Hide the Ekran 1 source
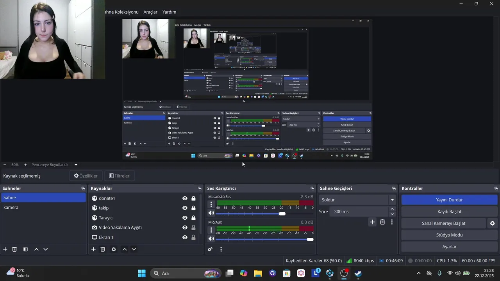This screenshot has height=281, width=500. click(x=185, y=237)
